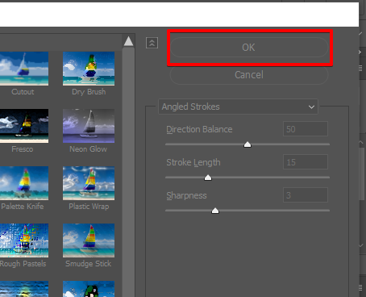Pick the Smudge Stick filter thumbnail
The height and width of the screenshot is (297, 366).
(x=89, y=241)
